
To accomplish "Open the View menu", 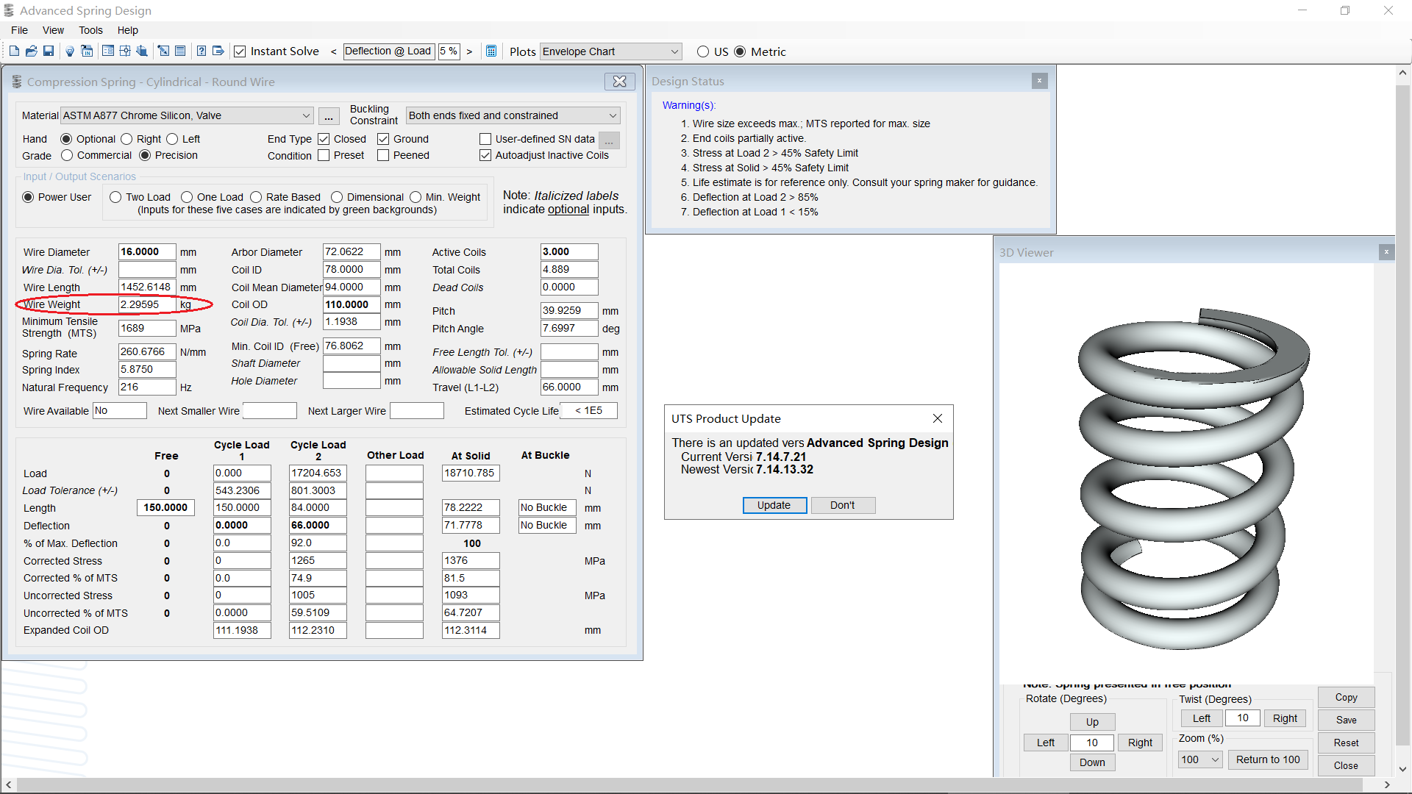I will click(x=53, y=30).
